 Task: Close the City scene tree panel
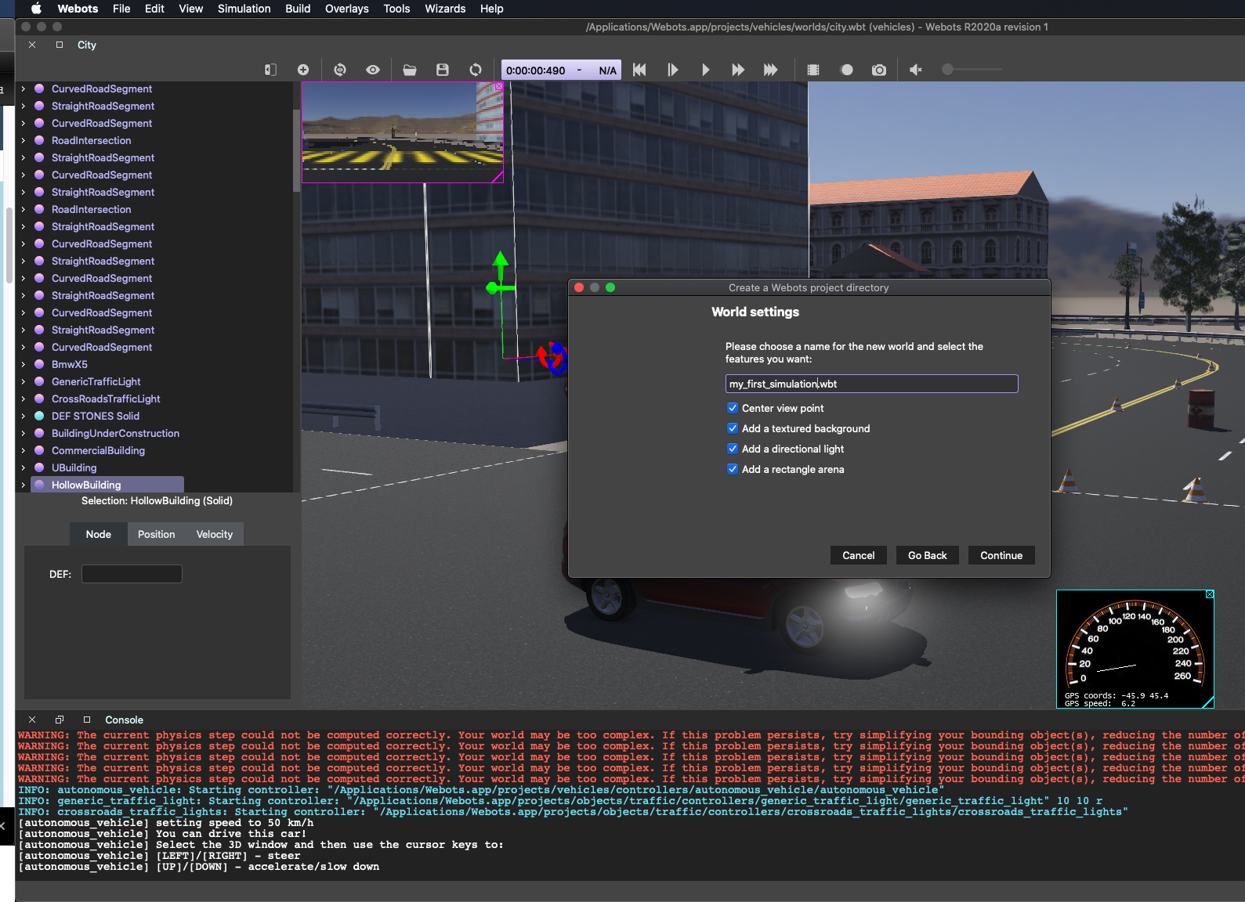click(32, 45)
